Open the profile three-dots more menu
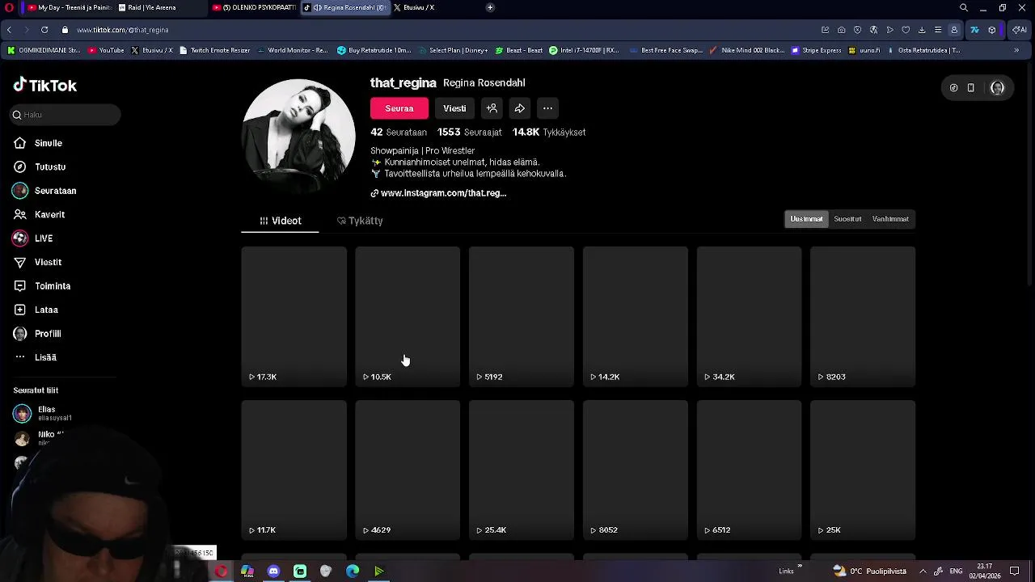Viewport: 1035px width, 582px height. [x=547, y=108]
